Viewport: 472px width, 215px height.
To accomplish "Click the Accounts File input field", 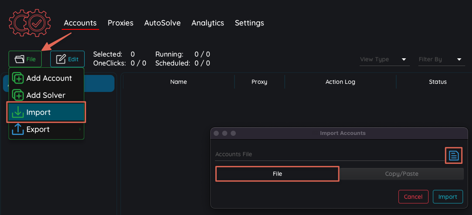I will 328,155.
